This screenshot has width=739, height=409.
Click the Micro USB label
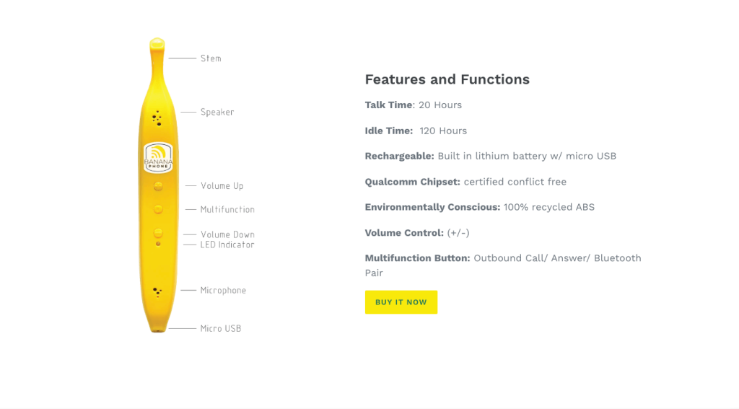click(x=221, y=329)
